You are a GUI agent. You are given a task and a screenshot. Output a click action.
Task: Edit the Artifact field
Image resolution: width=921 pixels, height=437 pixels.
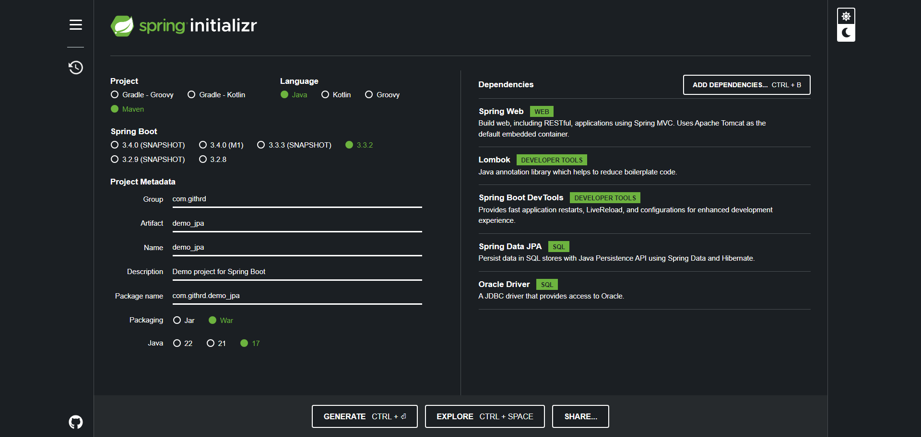(x=297, y=224)
